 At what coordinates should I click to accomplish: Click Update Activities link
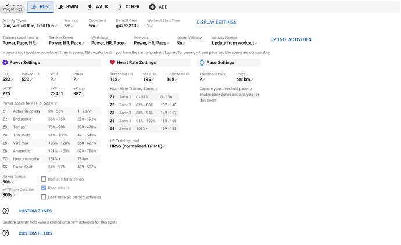tap(291, 39)
